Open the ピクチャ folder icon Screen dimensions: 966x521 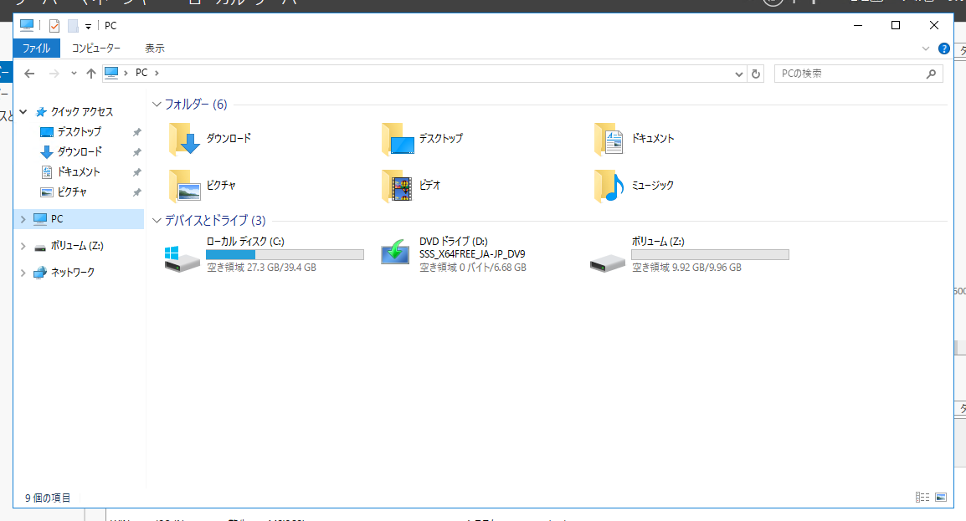point(184,186)
